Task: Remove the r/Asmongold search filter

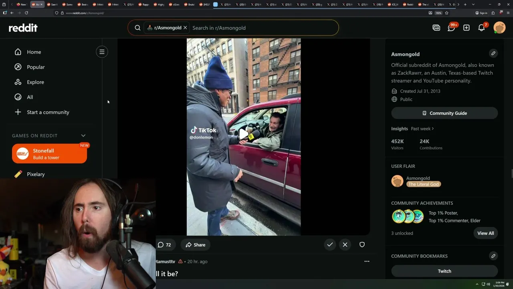Action: (x=185, y=28)
